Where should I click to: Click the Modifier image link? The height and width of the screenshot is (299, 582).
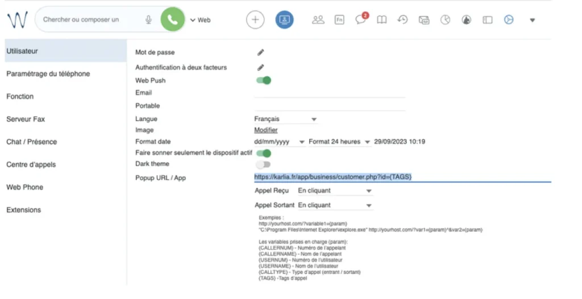[265, 130]
